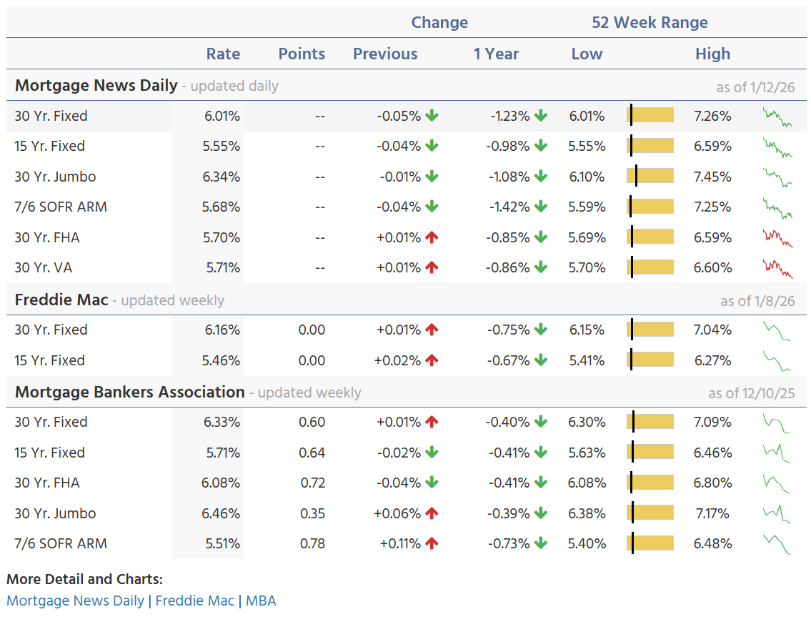Click the 0.72 points value
The width and height of the screenshot is (811, 627).
pyautogui.click(x=312, y=483)
